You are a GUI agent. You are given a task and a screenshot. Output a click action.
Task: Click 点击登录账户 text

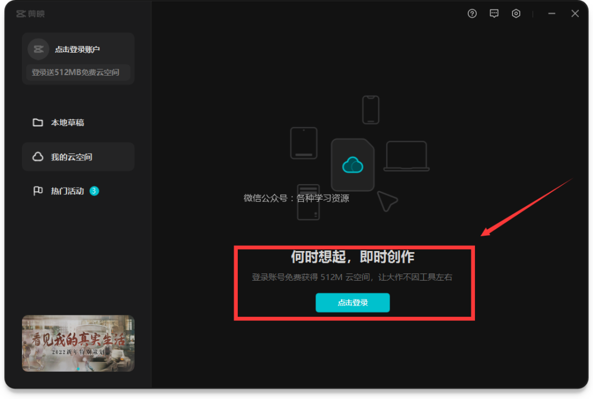click(77, 50)
